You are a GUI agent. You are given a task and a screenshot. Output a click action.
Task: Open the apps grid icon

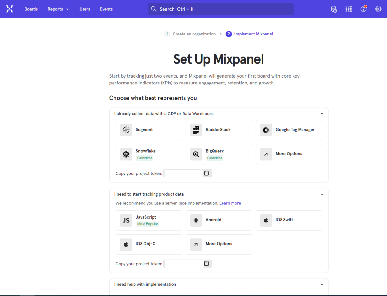click(x=349, y=9)
